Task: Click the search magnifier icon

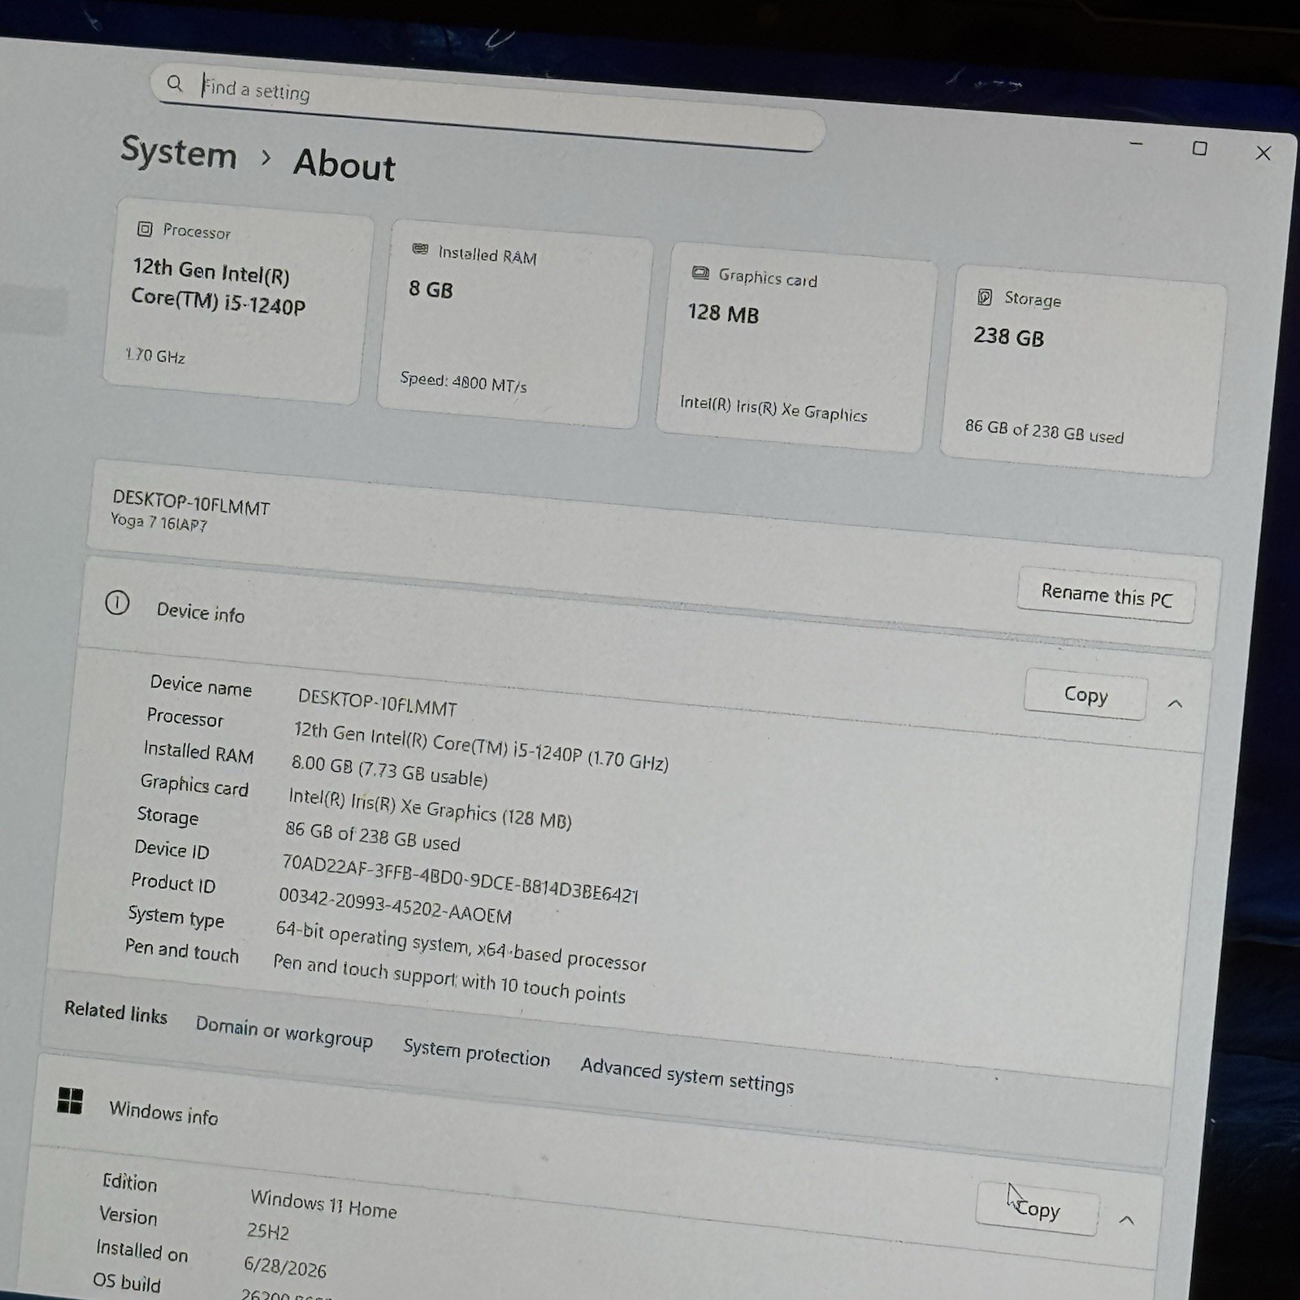Action: coord(175,83)
